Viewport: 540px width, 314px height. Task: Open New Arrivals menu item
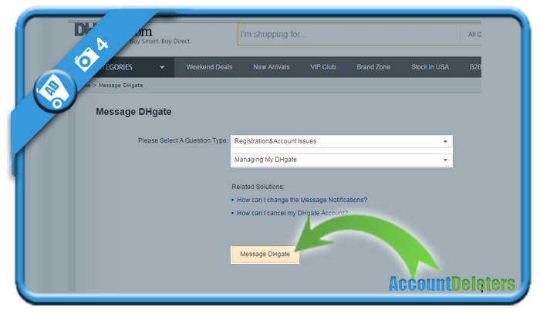coord(272,67)
